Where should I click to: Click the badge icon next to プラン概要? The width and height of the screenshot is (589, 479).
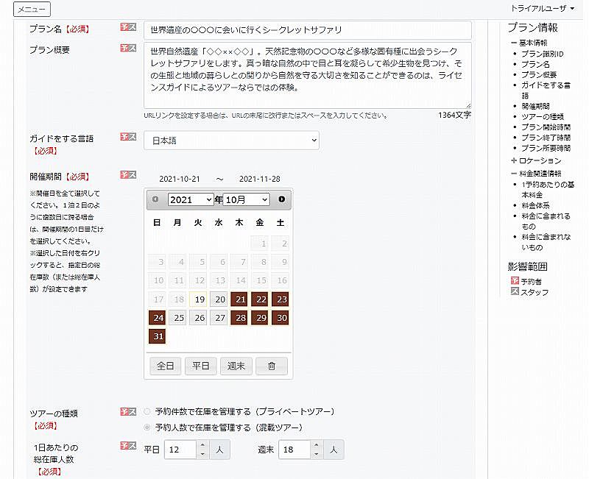pyautogui.click(x=128, y=49)
